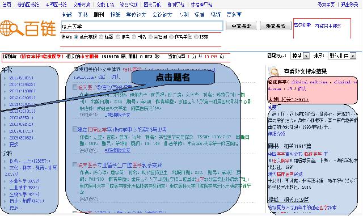
Task: Select the 全部字段 radio button
Action: [76, 37]
